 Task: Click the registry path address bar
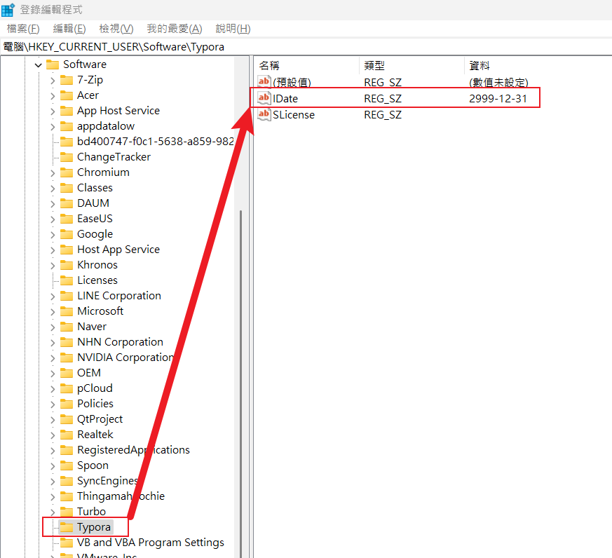pos(306,47)
